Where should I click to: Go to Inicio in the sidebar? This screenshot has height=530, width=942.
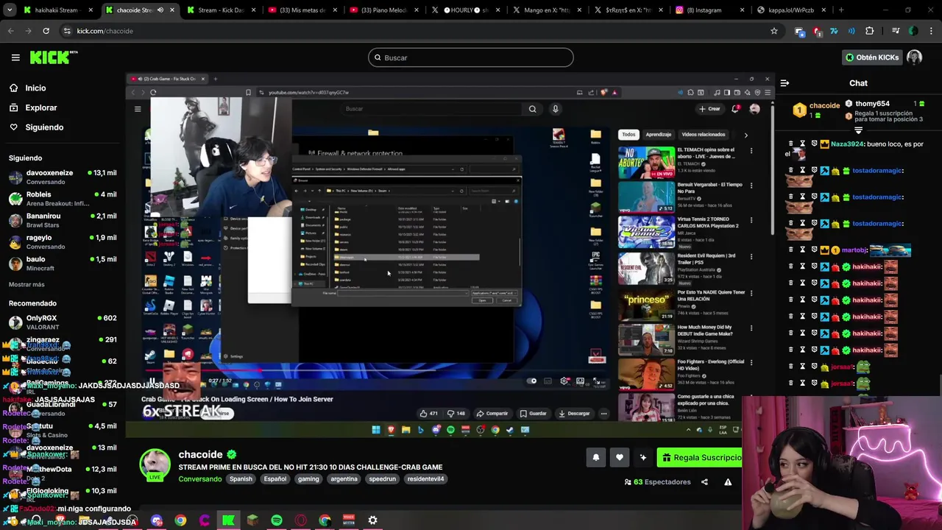click(35, 88)
